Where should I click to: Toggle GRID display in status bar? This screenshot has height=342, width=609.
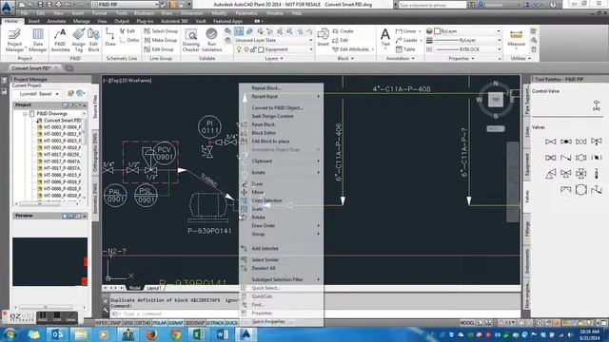point(128,323)
